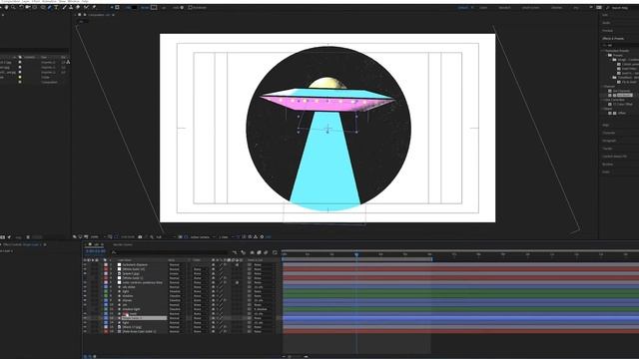639x359 pixels.
Task: Toggle Hide Shy Layers in the timeline
Action: [252, 252]
